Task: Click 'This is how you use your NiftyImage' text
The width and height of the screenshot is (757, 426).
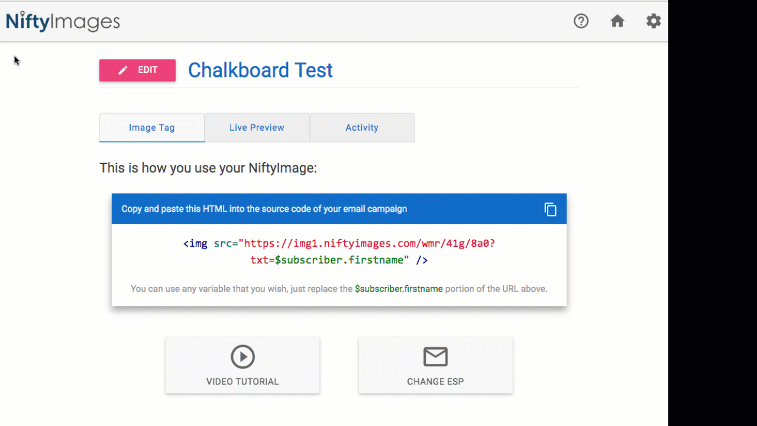Action: pyautogui.click(x=208, y=168)
